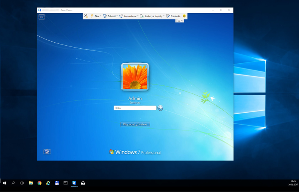Open the Ease of Access icon
The height and width of the screenshot is (192, 299).
47,152
